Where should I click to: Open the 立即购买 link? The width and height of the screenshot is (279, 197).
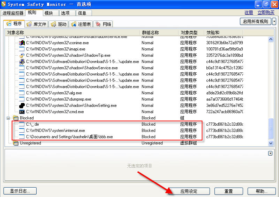point(266,13)
